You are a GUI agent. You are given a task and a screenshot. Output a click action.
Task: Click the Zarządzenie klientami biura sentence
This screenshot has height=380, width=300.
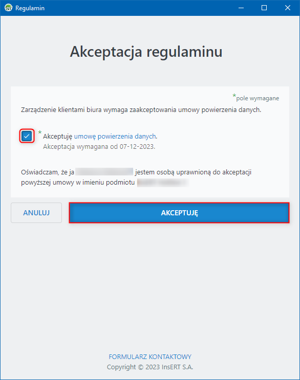pyautogui.click(x=141, y=110)
